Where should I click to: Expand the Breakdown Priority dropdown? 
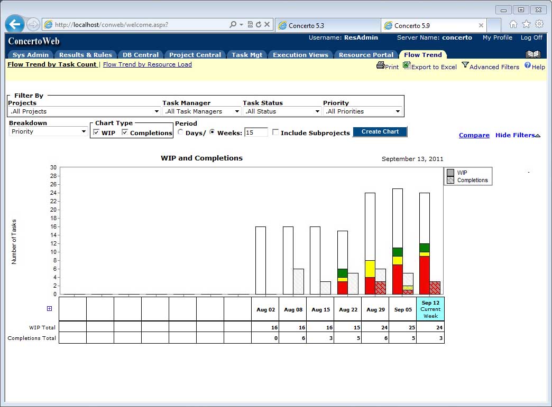[48, 131]
